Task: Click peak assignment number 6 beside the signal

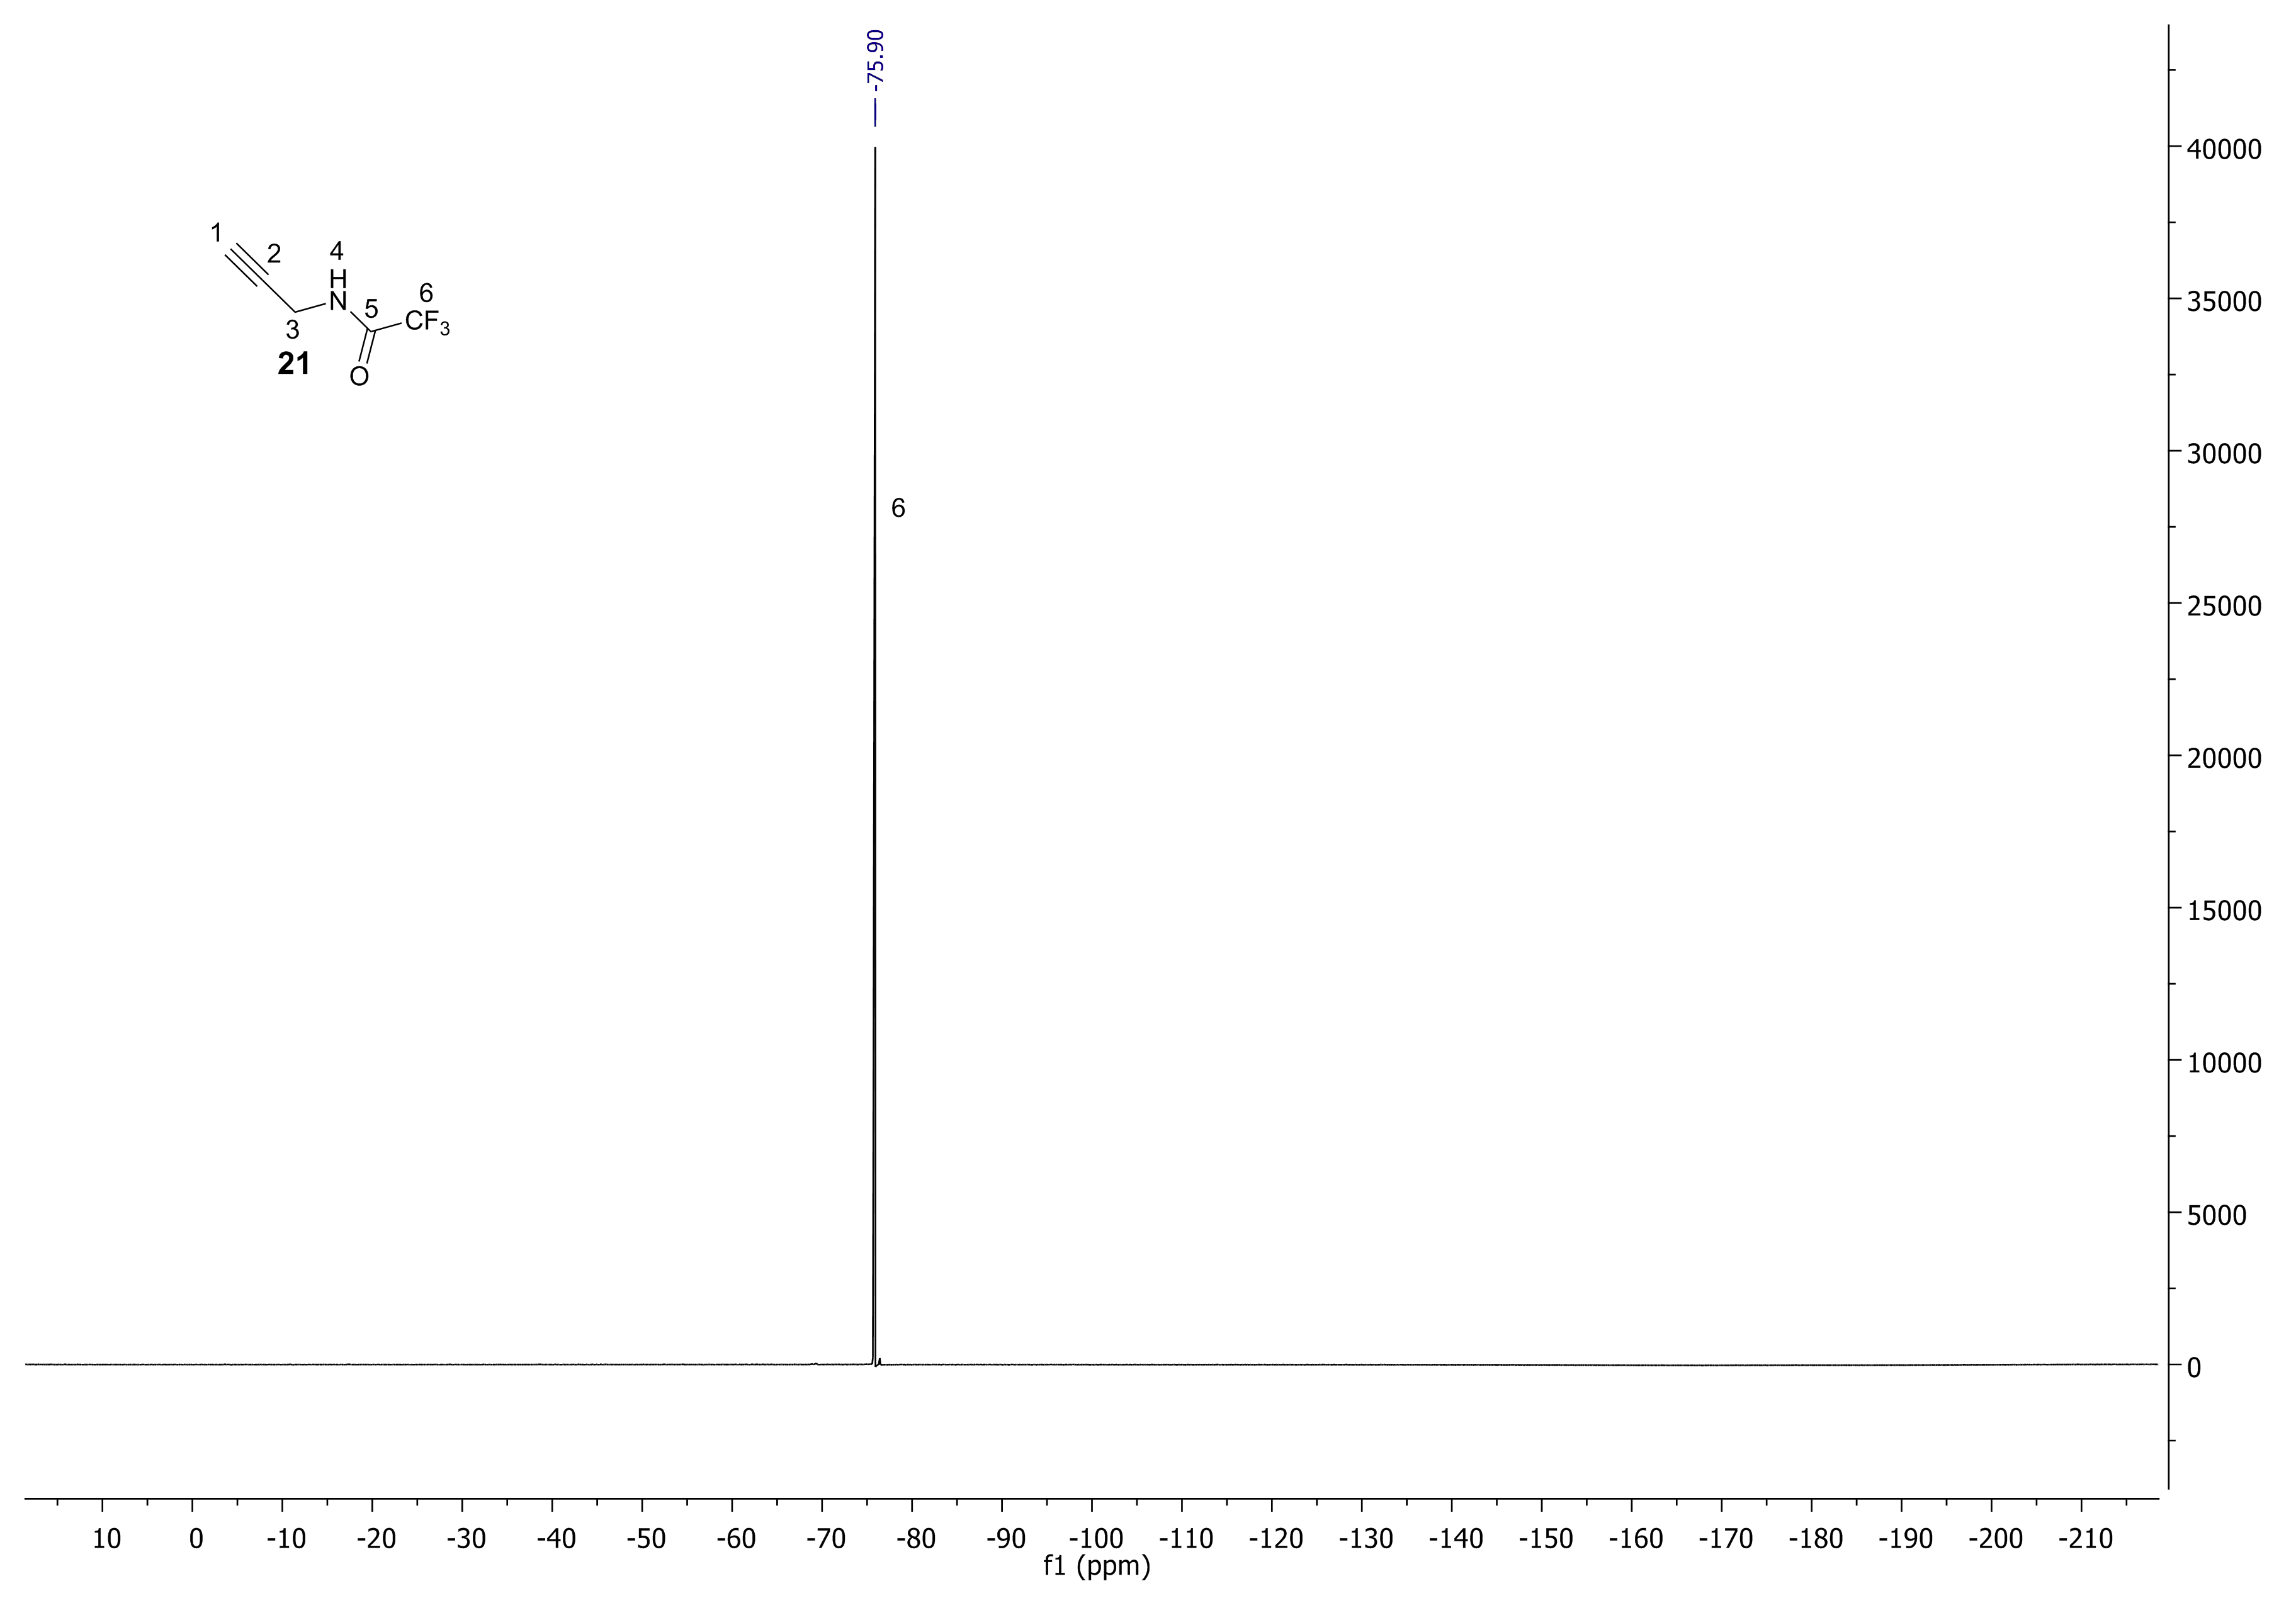Action: (x=897, y=509)
